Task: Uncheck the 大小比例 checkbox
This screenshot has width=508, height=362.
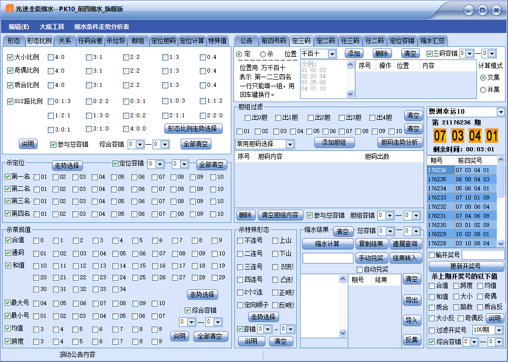Action: click(10, 57)
